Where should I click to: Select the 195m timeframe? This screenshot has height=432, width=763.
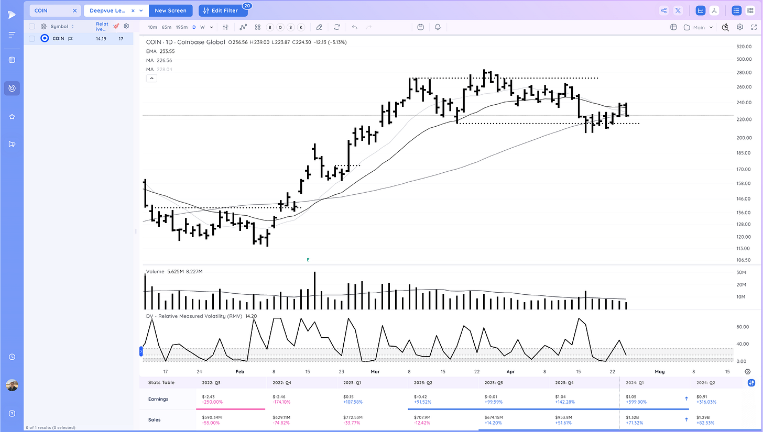[x=182, y=27]
